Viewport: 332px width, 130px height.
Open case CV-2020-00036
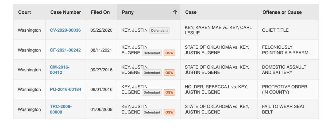tap(65, 30)
